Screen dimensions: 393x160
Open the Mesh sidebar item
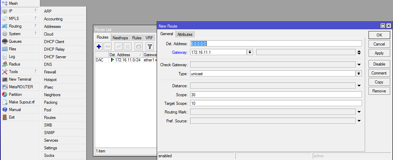(20, 3)
